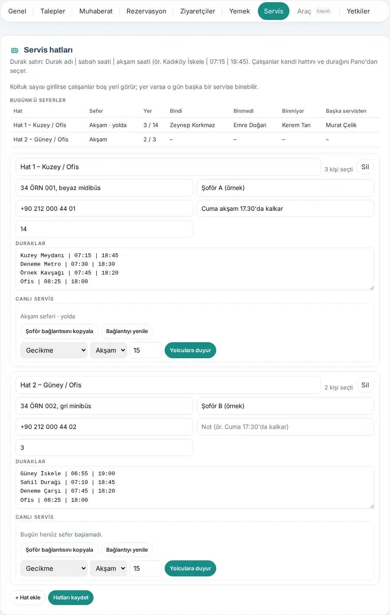Copy the driver link for Hat 2
Viewport: 390px width, 615px height.
(59, 550)
